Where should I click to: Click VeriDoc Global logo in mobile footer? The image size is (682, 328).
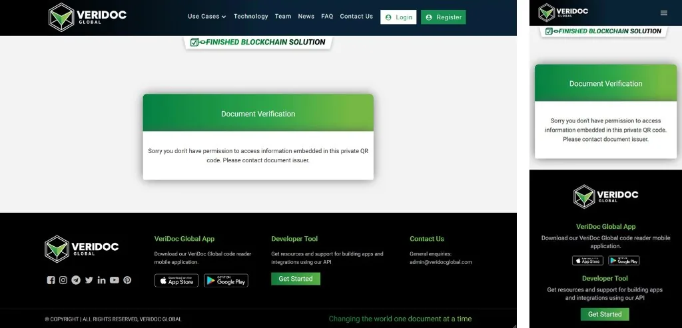605,197
